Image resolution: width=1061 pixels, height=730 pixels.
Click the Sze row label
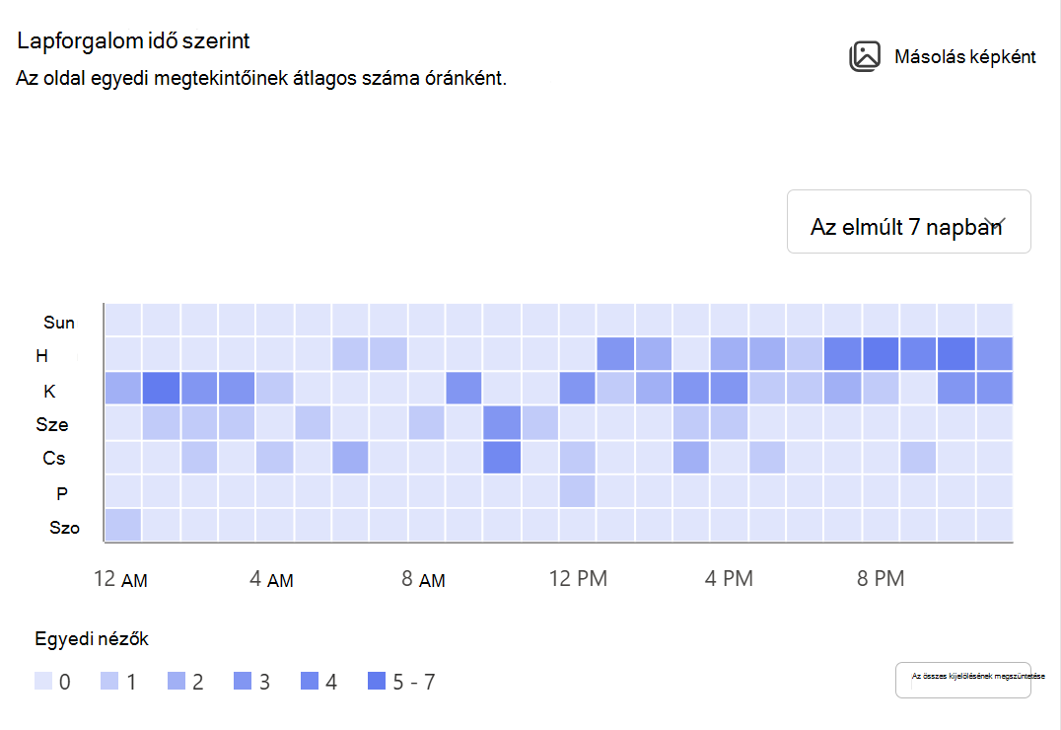52,424
